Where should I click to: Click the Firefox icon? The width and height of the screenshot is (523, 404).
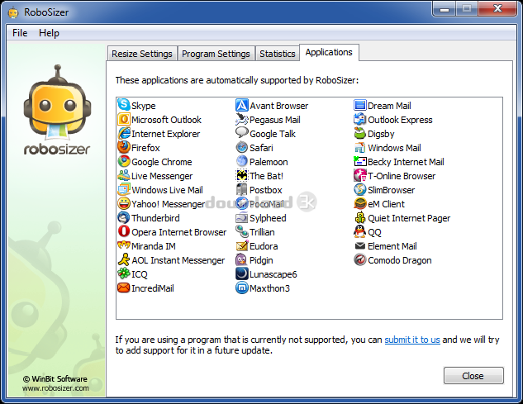pyautogui.click(x=124, y=147)
